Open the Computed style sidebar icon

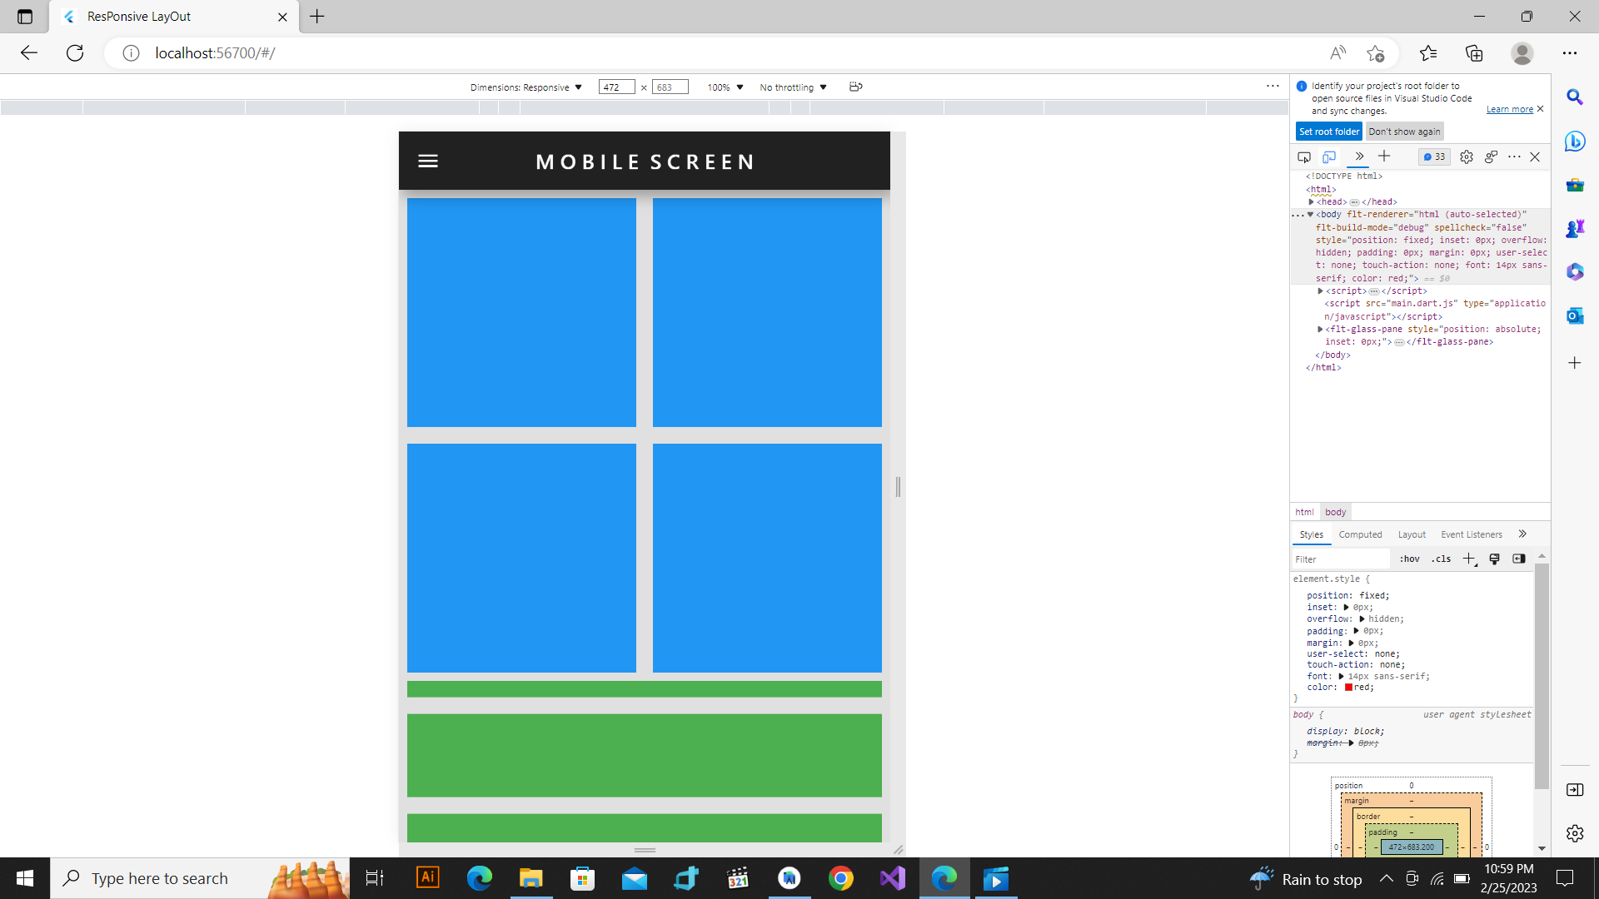pyautogui.click(x=1519, y=559)
